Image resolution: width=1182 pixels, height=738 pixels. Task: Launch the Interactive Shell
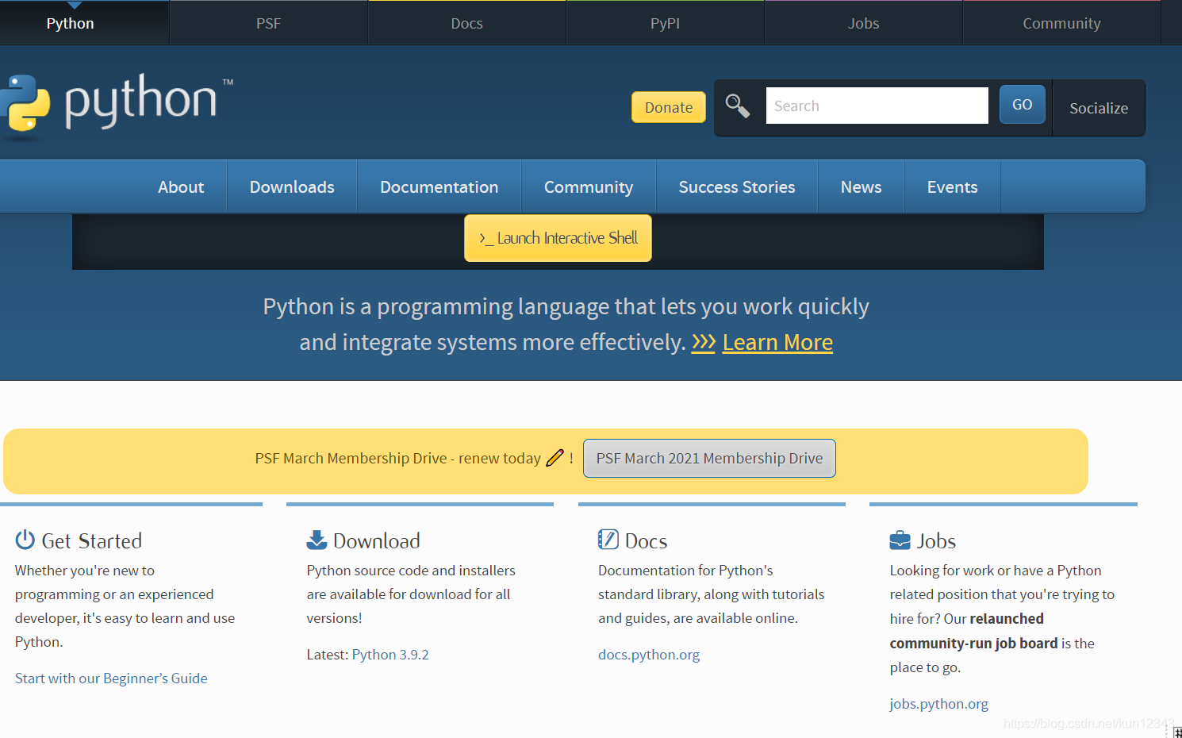click(x=558, y=238)
